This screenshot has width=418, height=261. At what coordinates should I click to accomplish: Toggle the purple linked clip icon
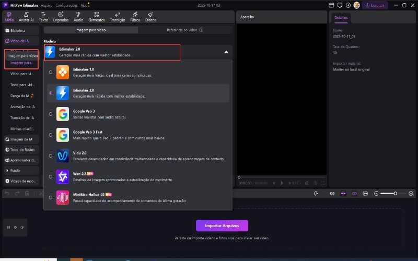(x=354, y=193)
